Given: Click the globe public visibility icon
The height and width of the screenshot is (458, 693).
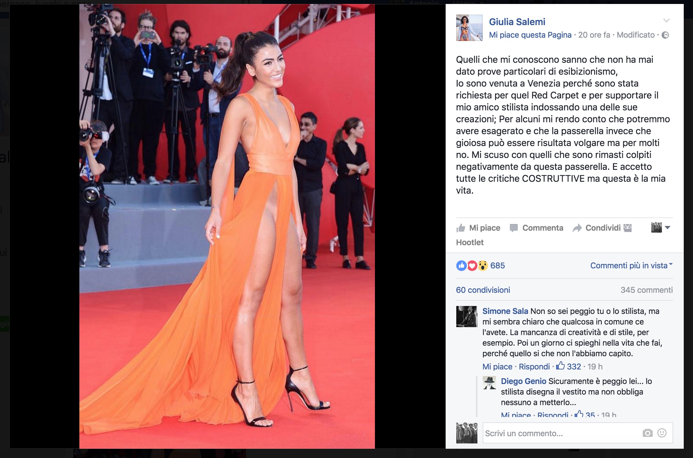Looking at the screenshot, I should pos(665,35).
